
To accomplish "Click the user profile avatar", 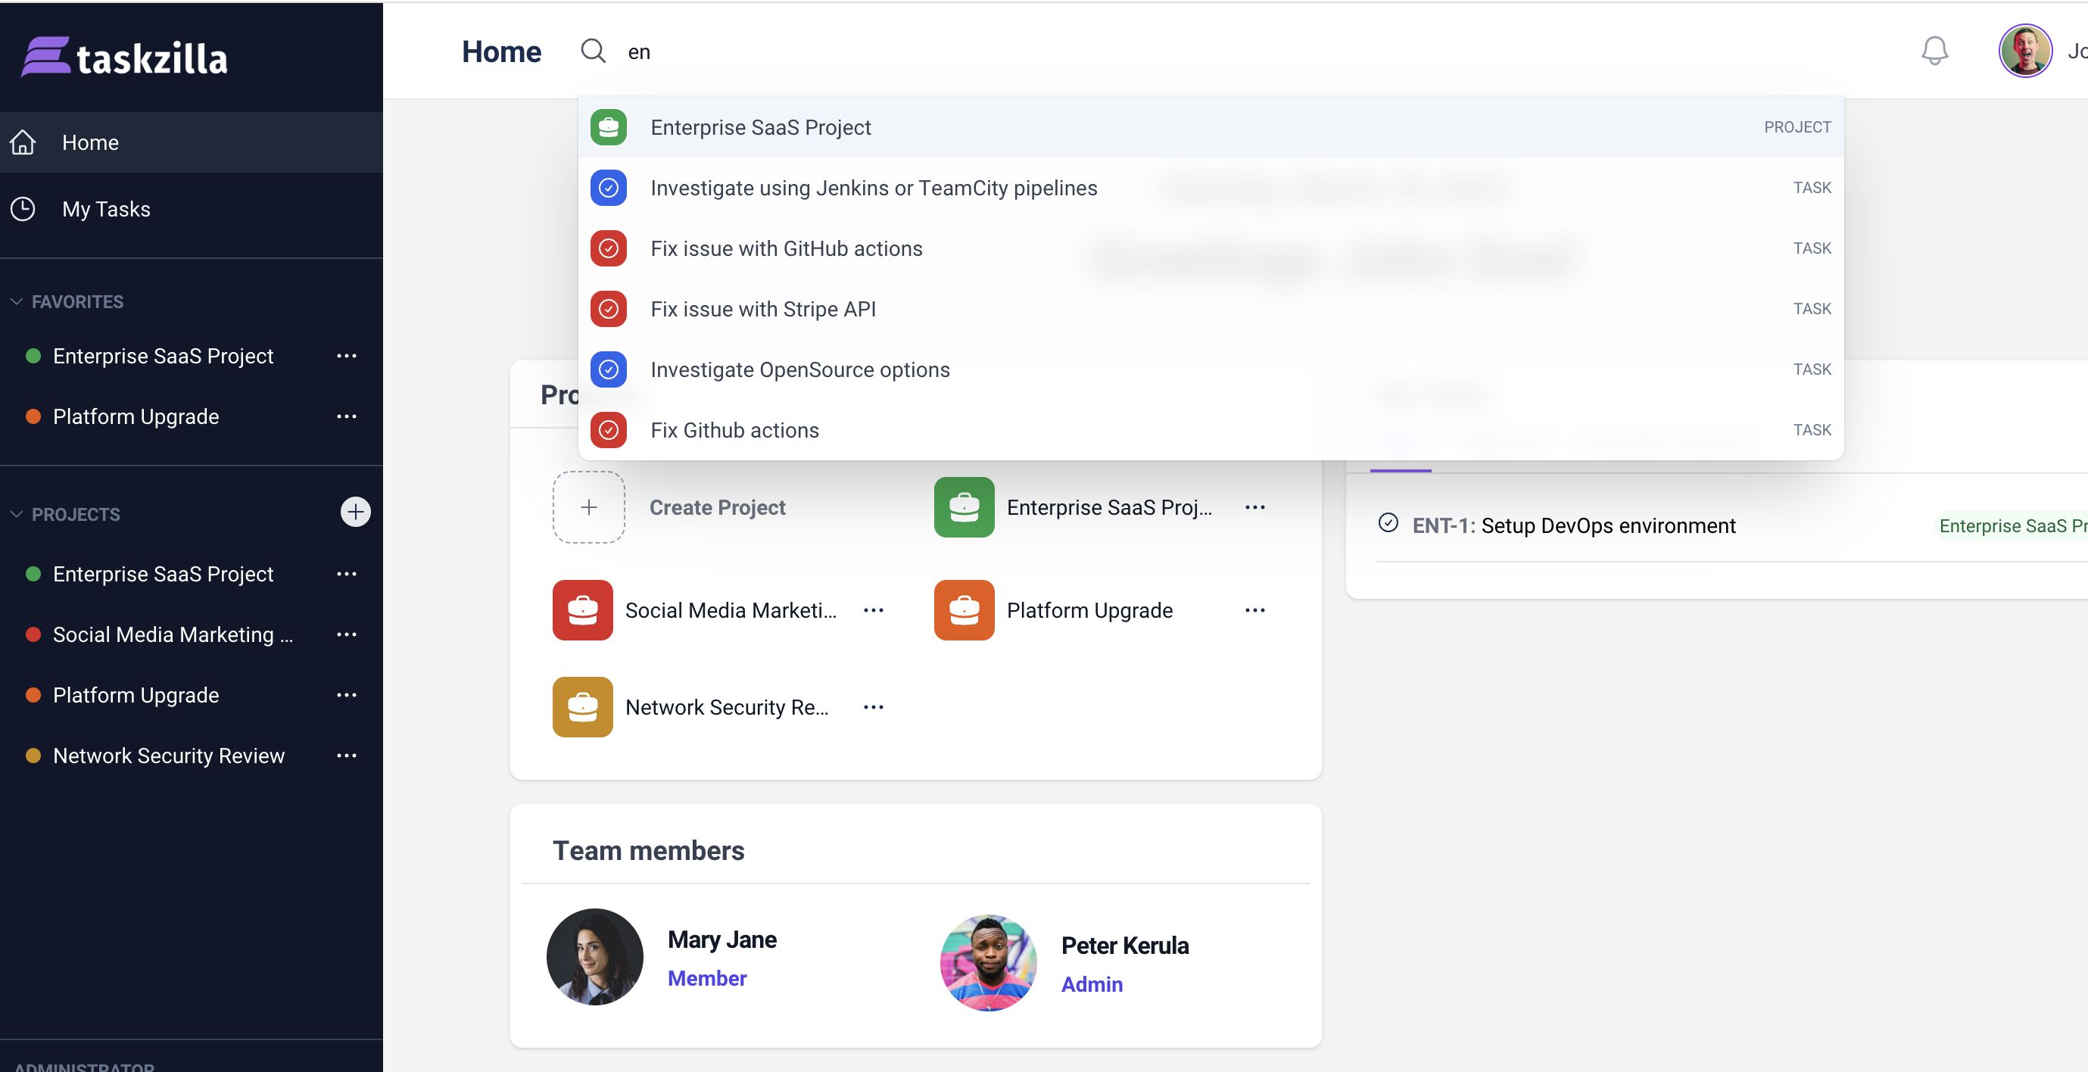I will 2024,51.
